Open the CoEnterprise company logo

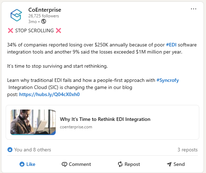pos(16,15)
